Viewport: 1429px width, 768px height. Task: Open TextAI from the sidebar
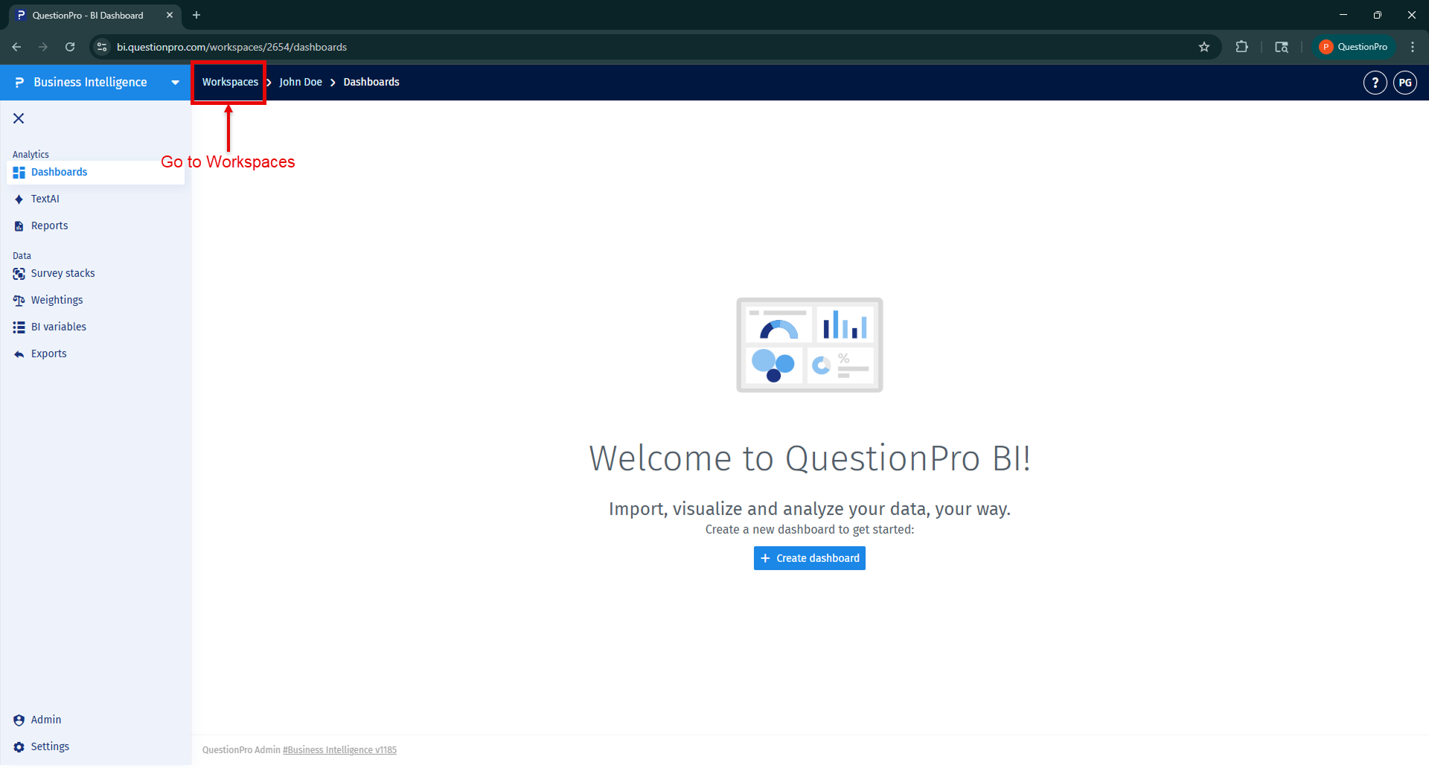pos(96,199)
